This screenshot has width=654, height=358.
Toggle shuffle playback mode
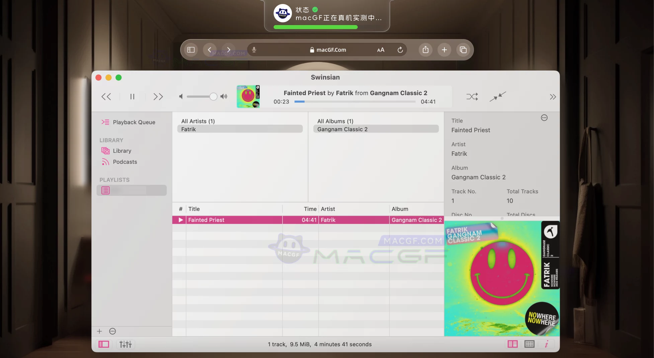tap(472, 97)
